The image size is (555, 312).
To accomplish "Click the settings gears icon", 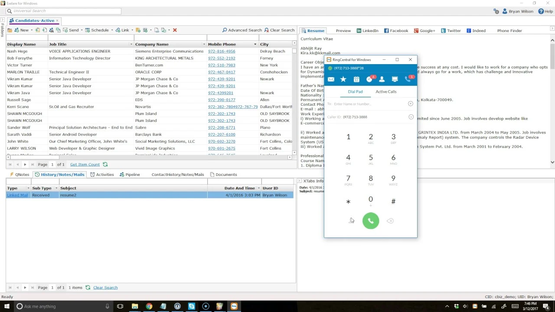I will [496, 11].
